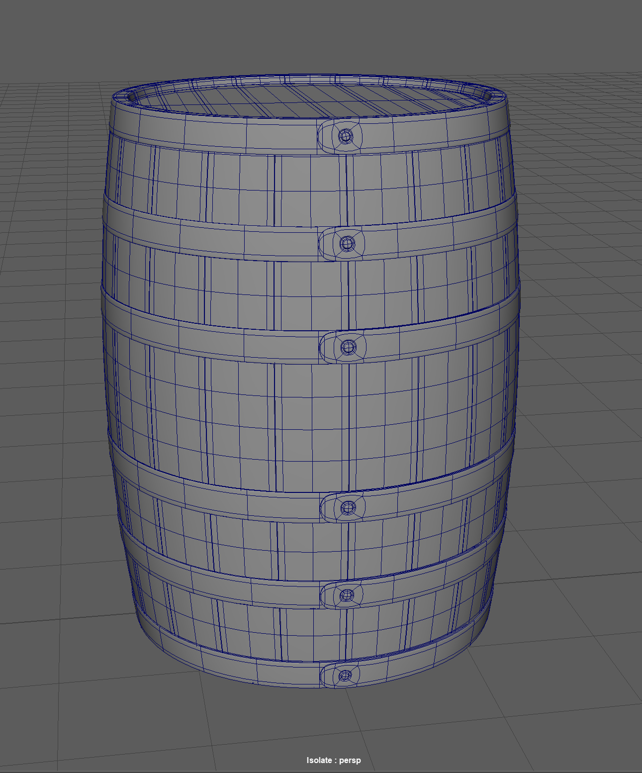This screenshot has height=773, width=642.
Task: Select the rivet on the topmost barrel hoop
Action: pyautogui.click(x=346, y=136)
